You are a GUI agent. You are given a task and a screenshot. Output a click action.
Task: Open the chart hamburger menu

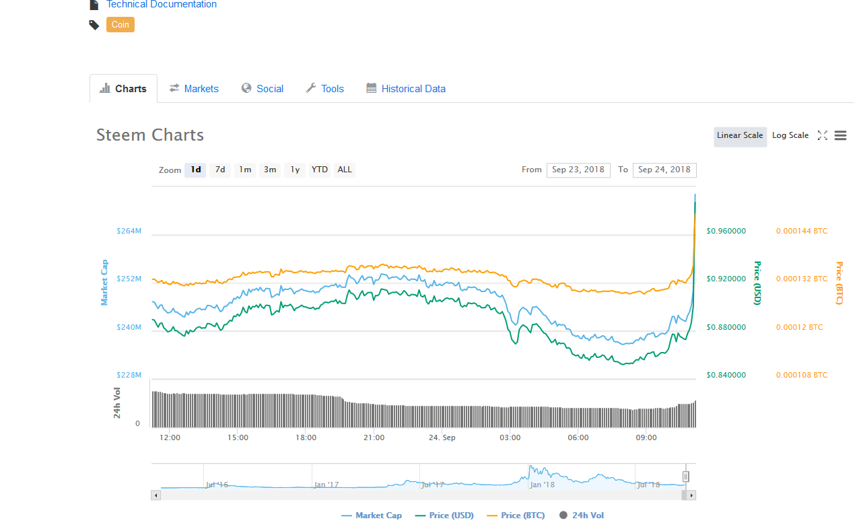pyautogui.click(x=840, y=136)
